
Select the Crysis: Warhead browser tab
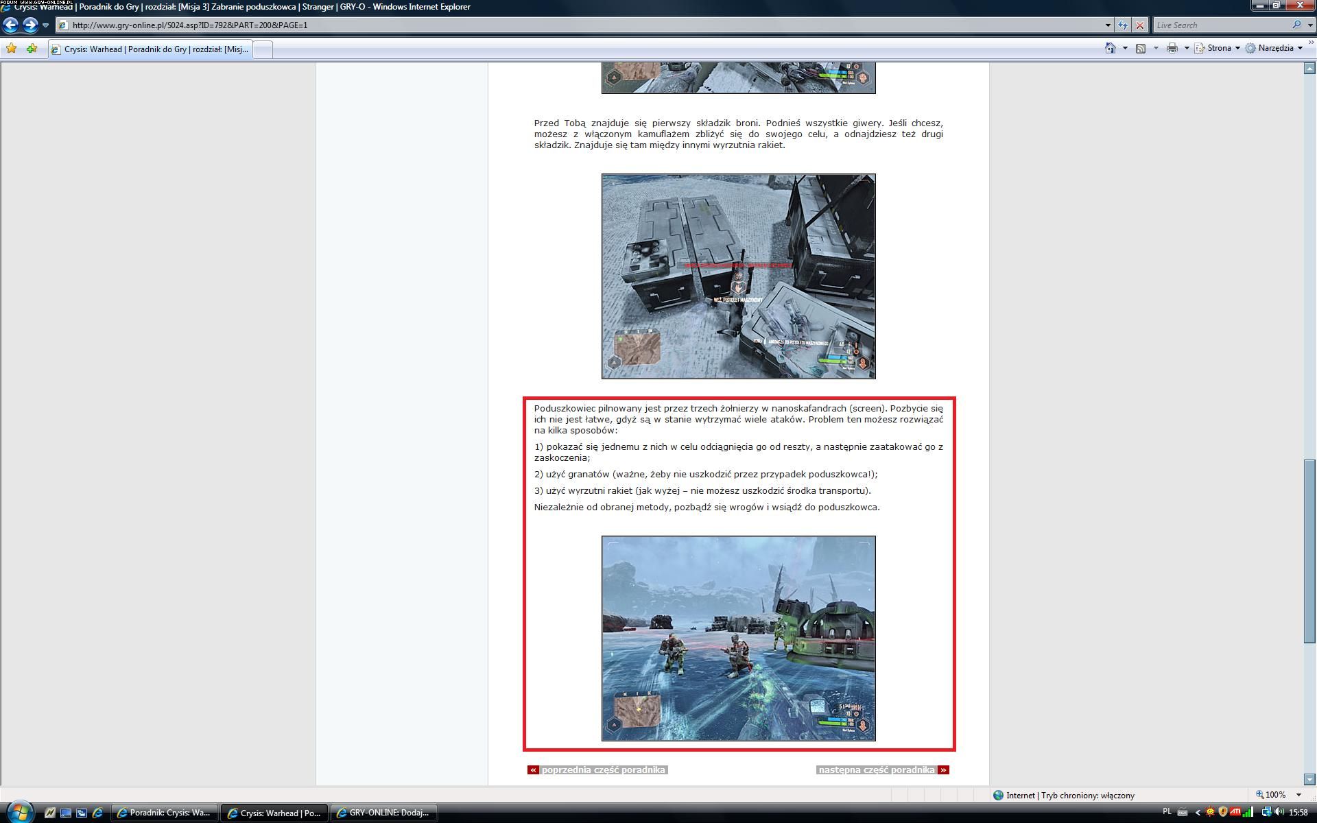[151, 49]
